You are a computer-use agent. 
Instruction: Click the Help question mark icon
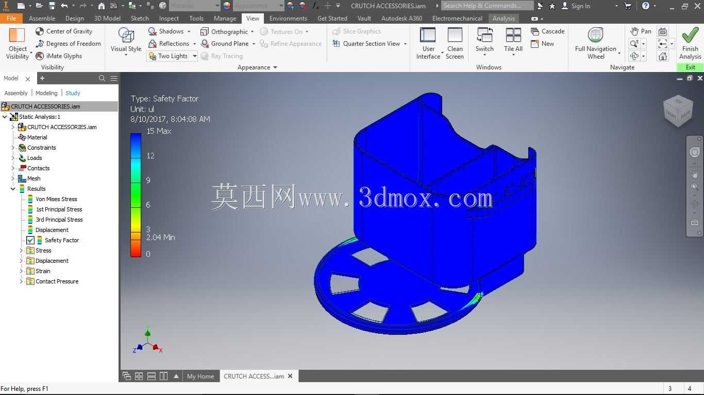[x=646, y=6]
